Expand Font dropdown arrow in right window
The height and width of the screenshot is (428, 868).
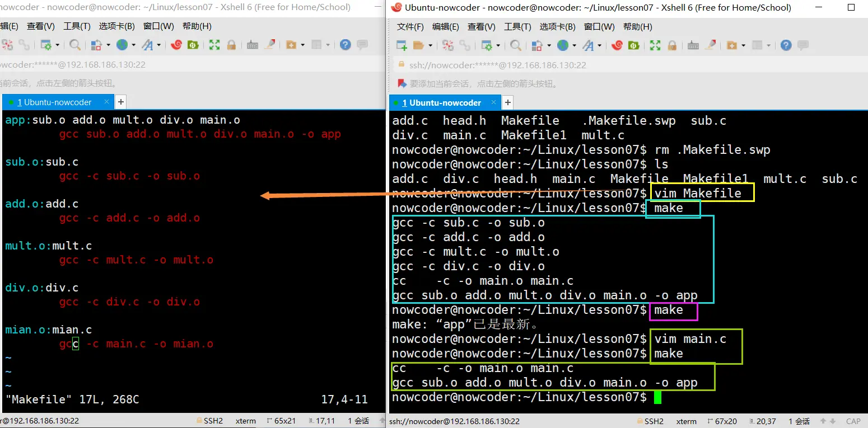coord(599,45)
